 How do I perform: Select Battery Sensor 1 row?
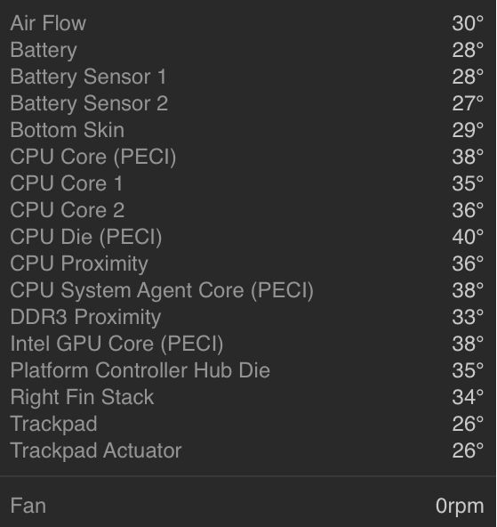(247, 77)
